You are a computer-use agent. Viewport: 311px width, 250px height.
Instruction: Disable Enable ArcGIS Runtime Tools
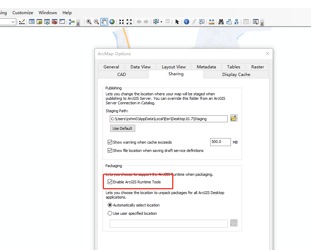click(x=110, y=182)
